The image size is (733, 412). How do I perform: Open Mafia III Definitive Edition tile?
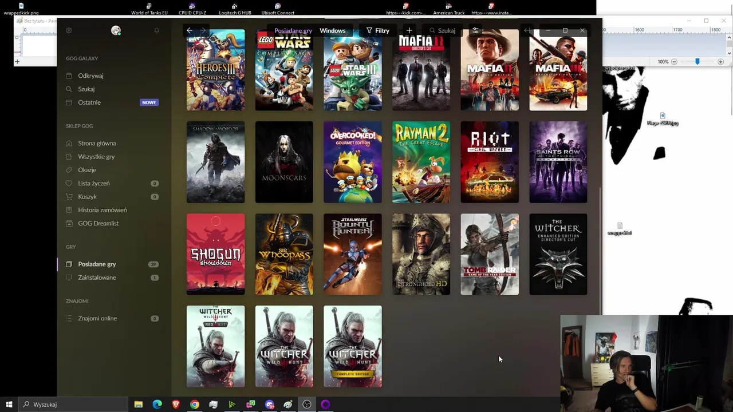[558, 70]
